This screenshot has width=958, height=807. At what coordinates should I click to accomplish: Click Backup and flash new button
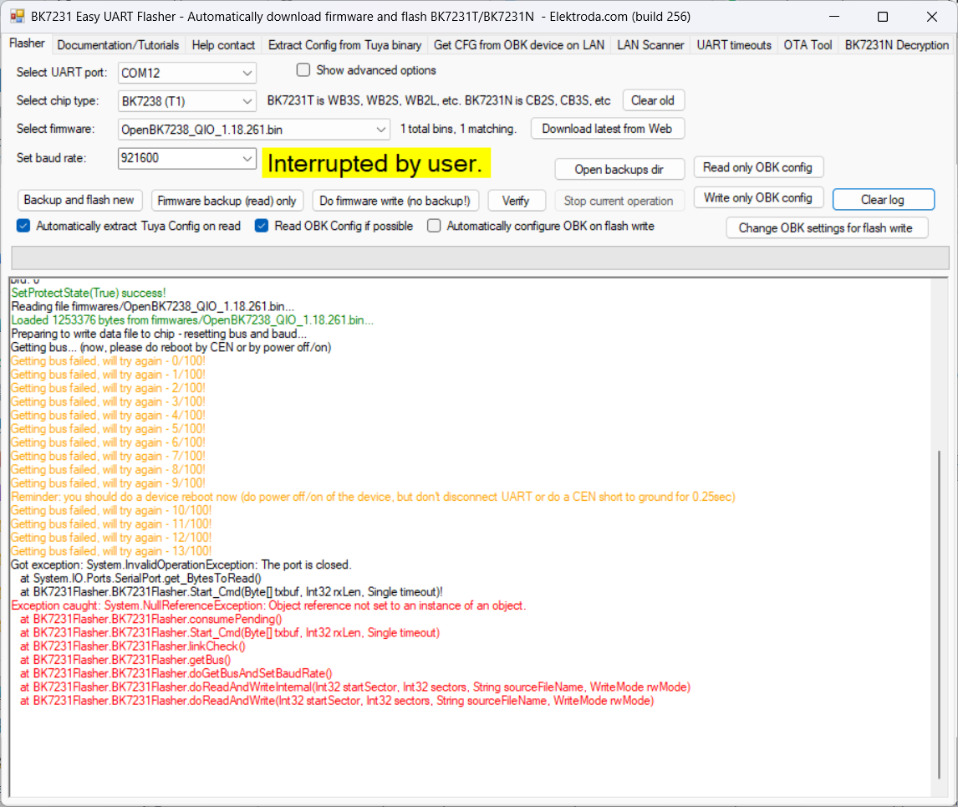pyautogui.click(x=79, y=200)
